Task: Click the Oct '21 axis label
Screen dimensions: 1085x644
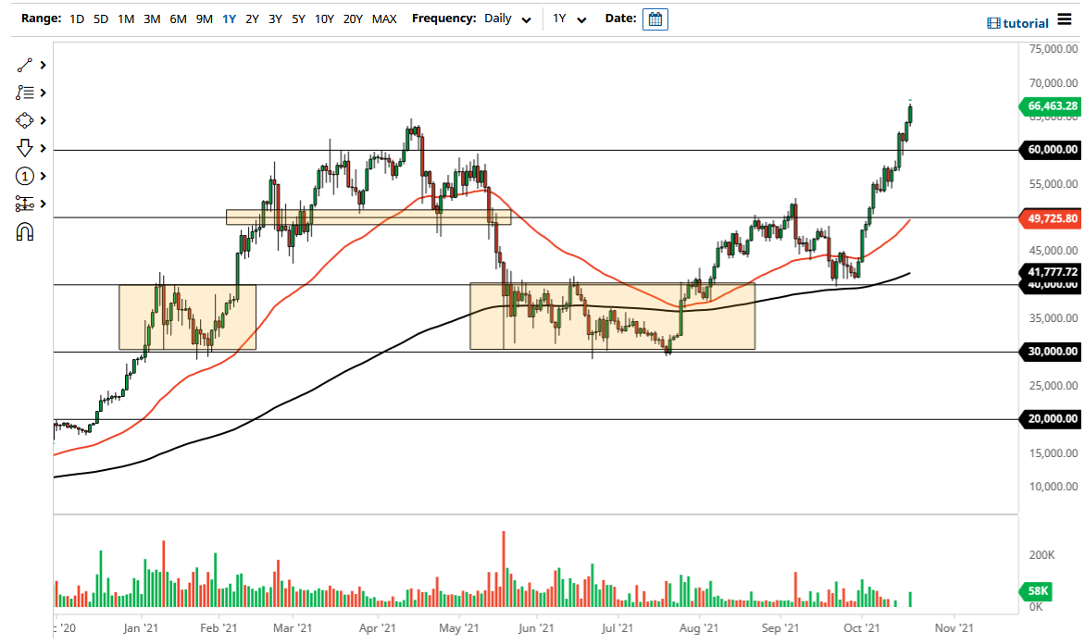Action: (x=862, y=628)
